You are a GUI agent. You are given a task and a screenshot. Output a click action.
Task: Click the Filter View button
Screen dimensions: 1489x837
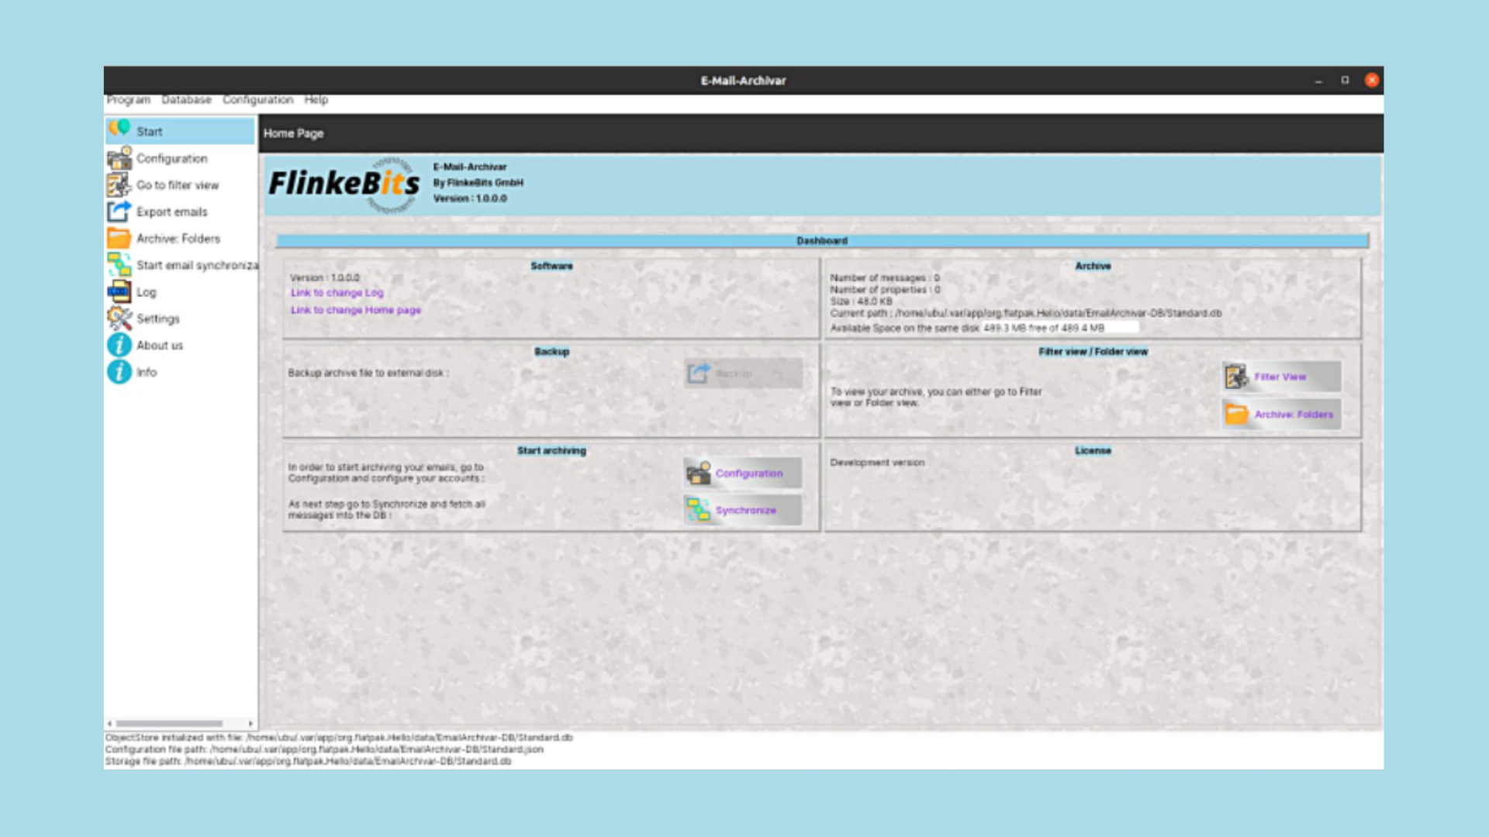1281,377
